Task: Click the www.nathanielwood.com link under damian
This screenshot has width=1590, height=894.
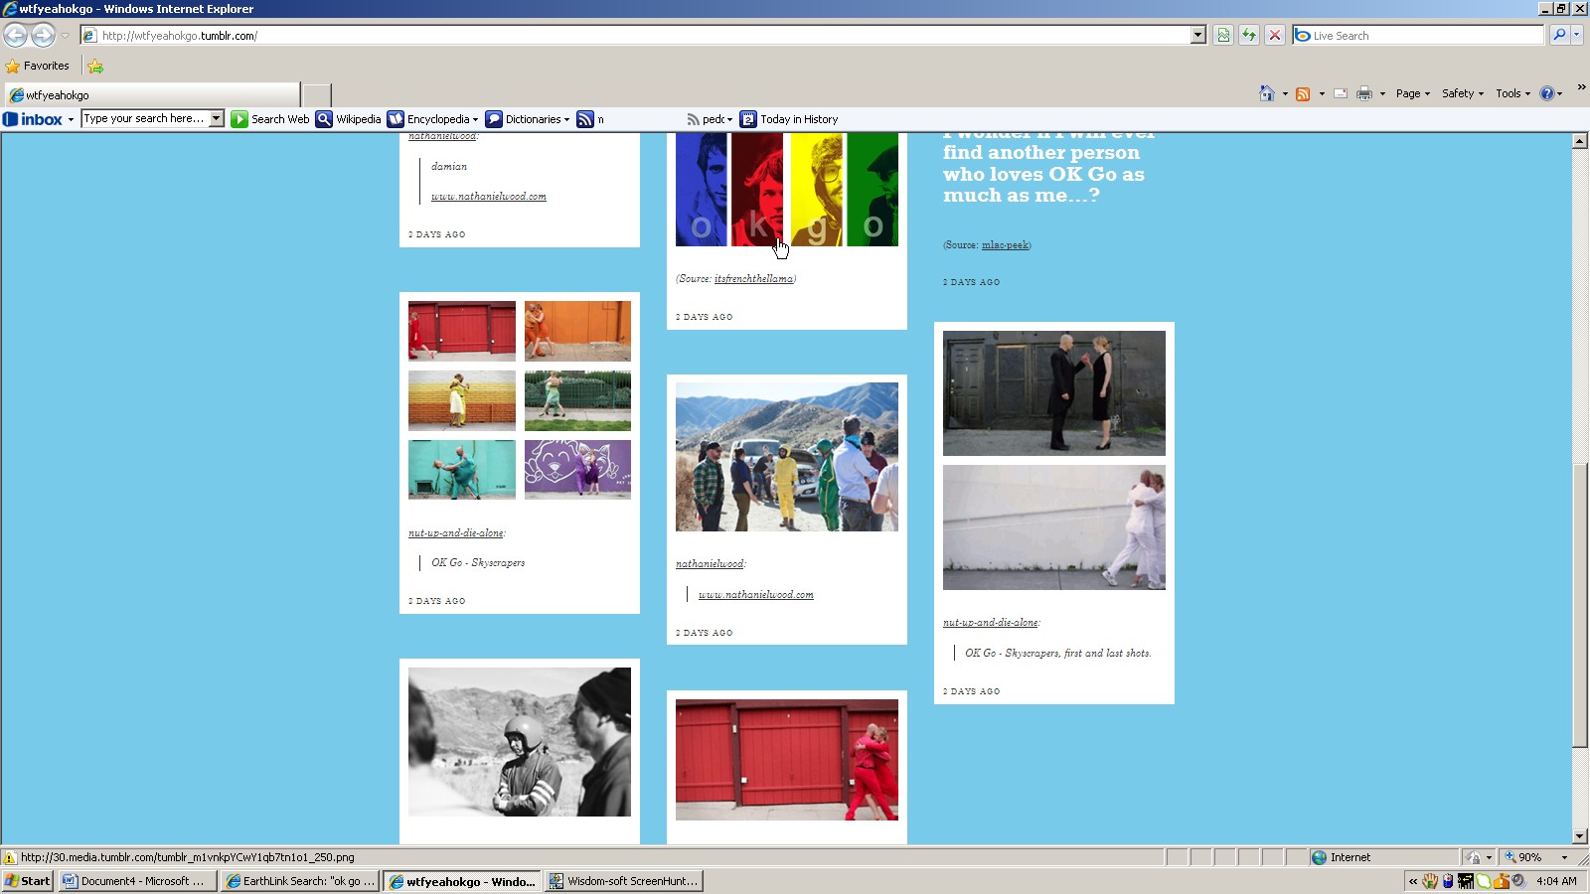Action: point(489,197)
